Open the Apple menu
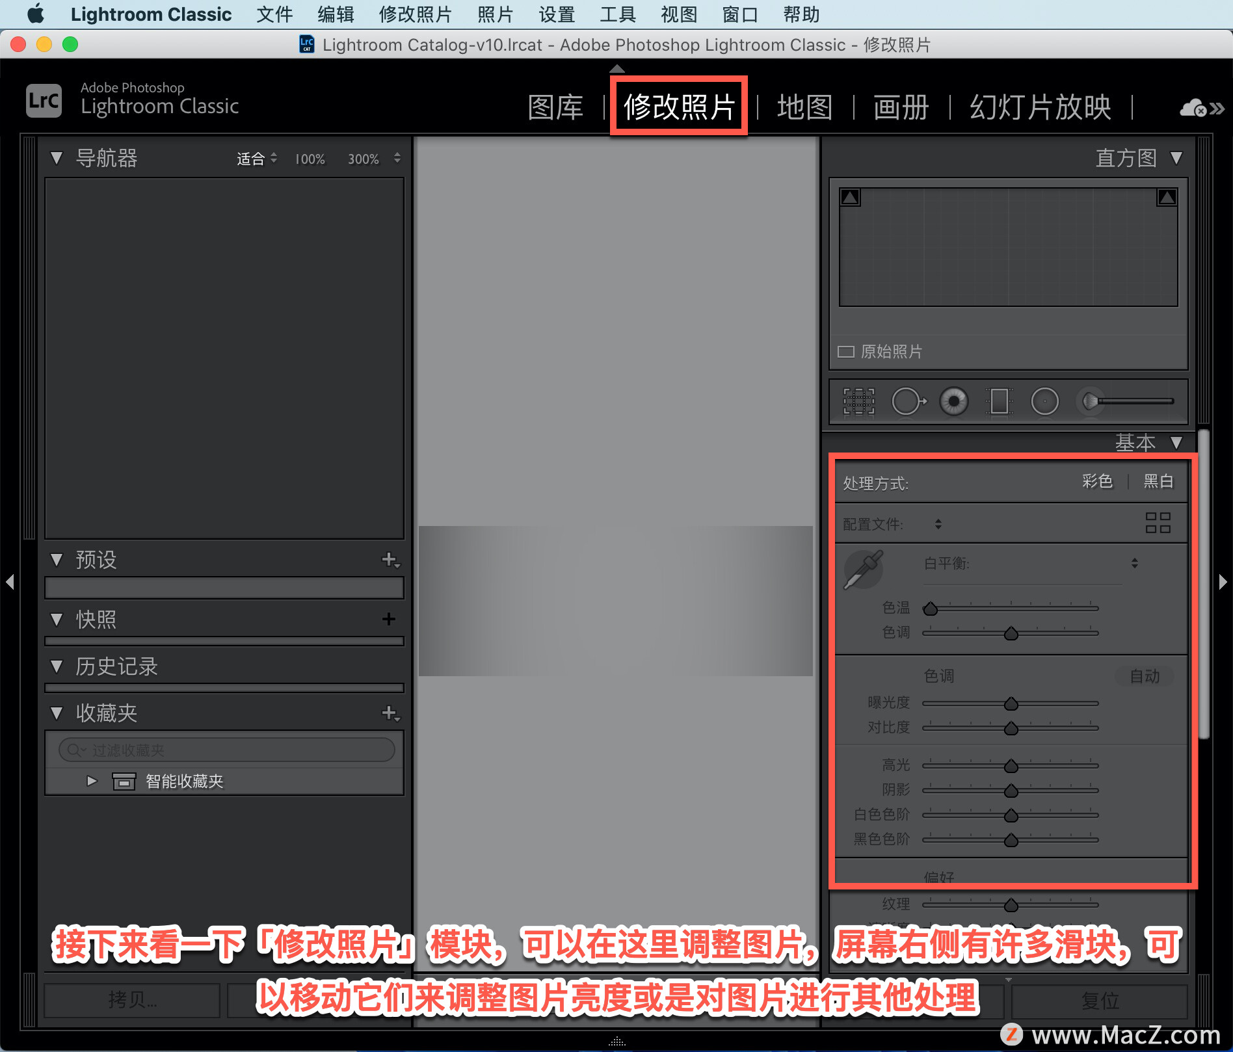 tap(36, 14)
